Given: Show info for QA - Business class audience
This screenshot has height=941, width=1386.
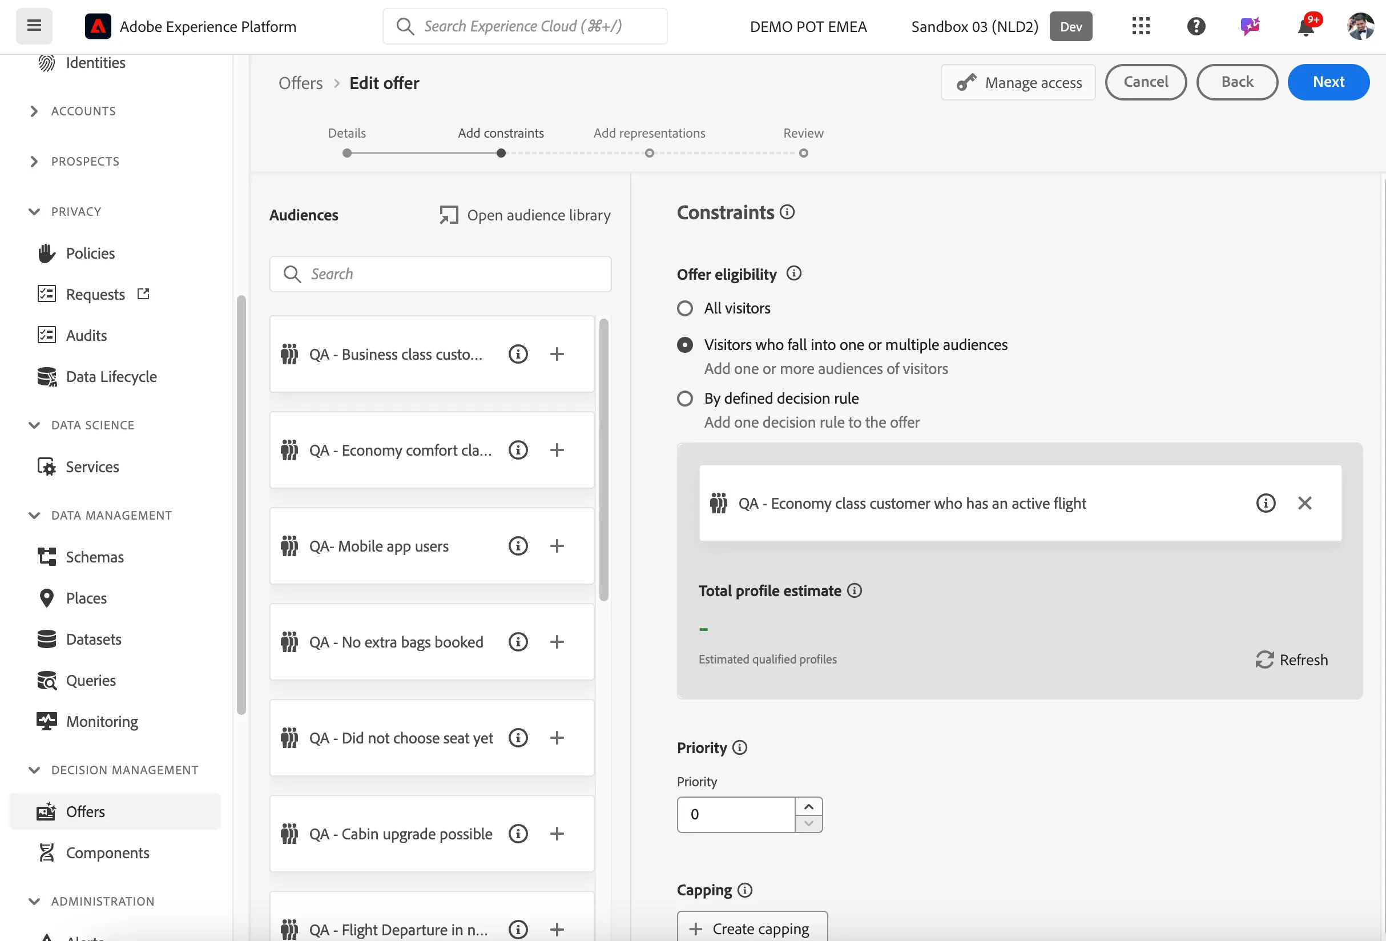Looking at the screenshot, I should point(518,354).
